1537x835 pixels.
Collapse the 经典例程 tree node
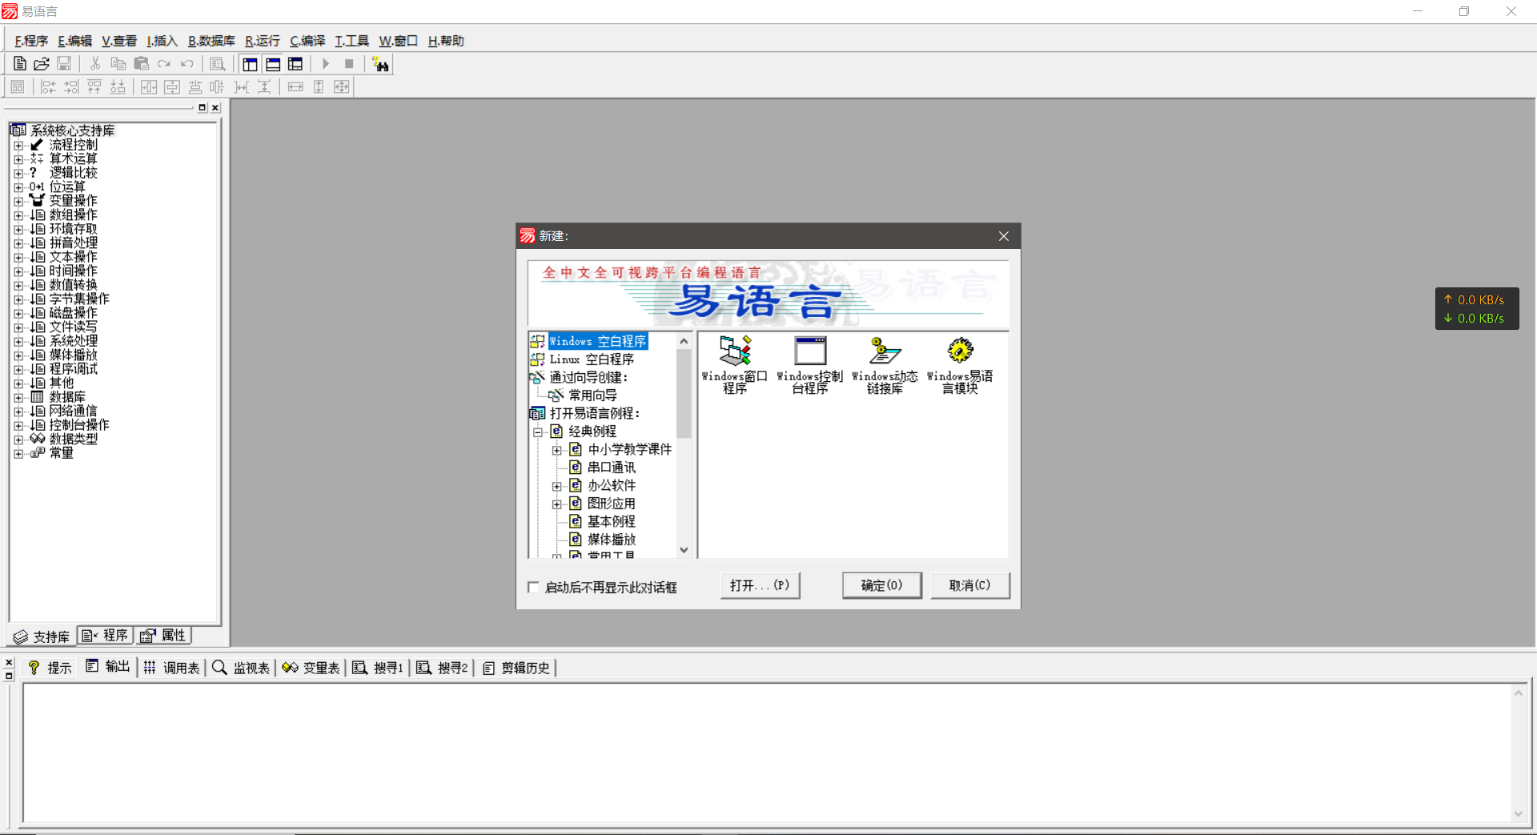tap(538, 432)
